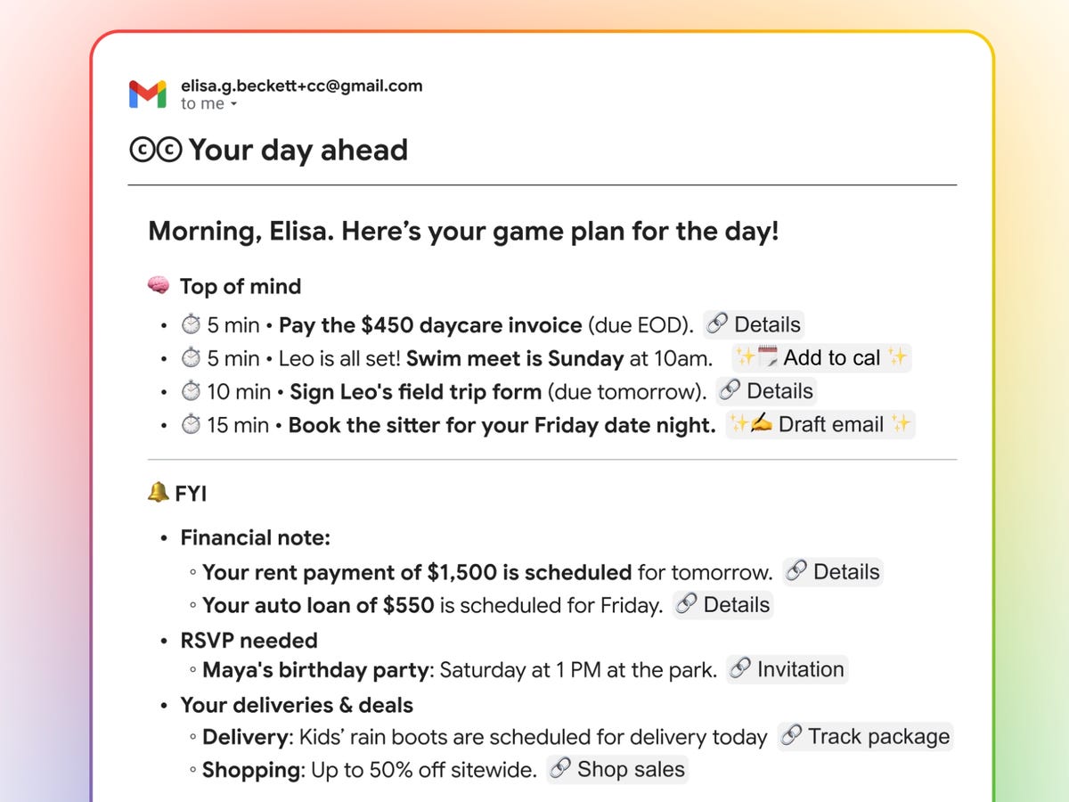Image resolution: width=1069 pixels, height=802 pixels.
Task: Click Add to cal for swim meet
Action: click(x=821, y=358)
